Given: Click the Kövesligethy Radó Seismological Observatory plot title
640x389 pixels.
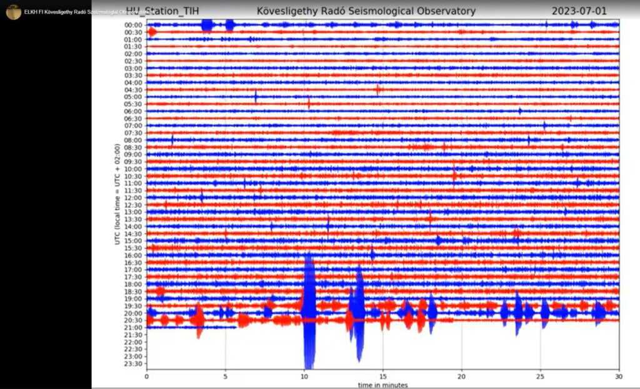Looking at the screenshot, I should [x=366, y=11].
